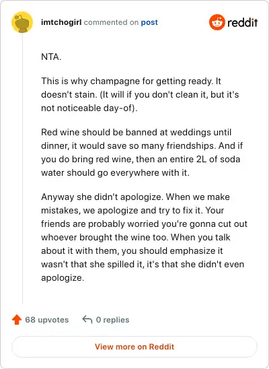Click the line starting "Anyway she didn't apologize"
269x369 pixels.
(x=135, y=197)
